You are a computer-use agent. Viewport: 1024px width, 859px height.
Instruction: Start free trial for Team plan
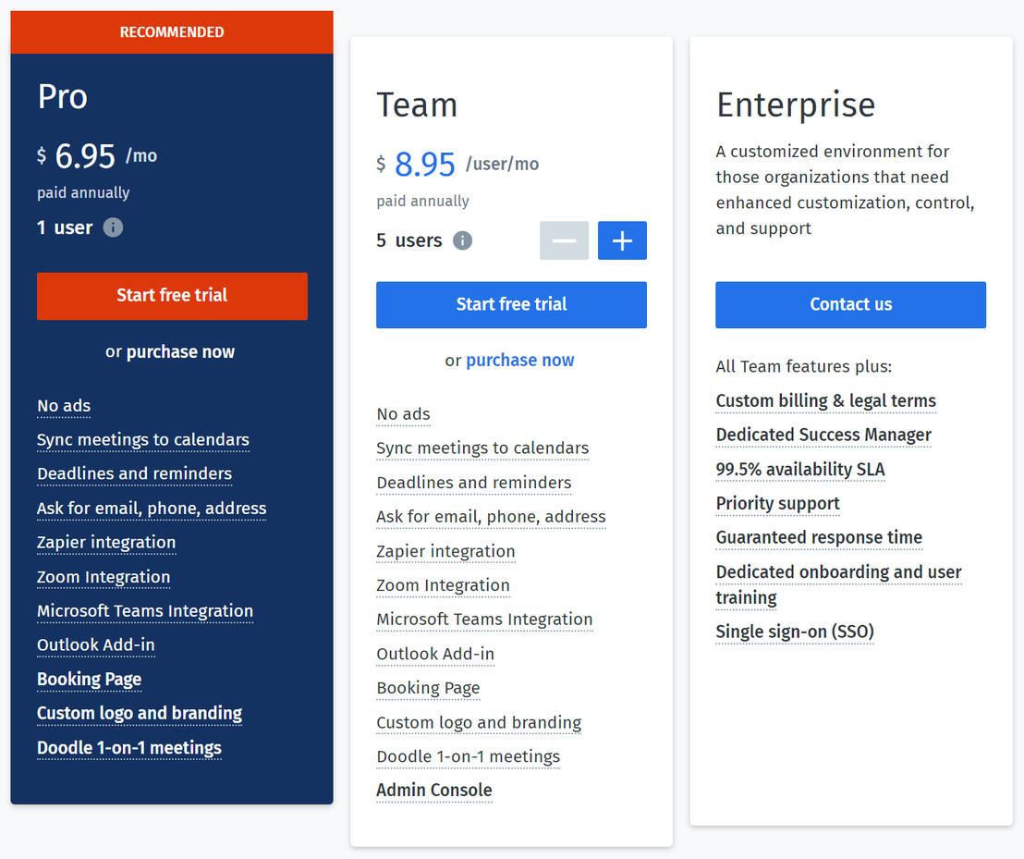[511, 305]
